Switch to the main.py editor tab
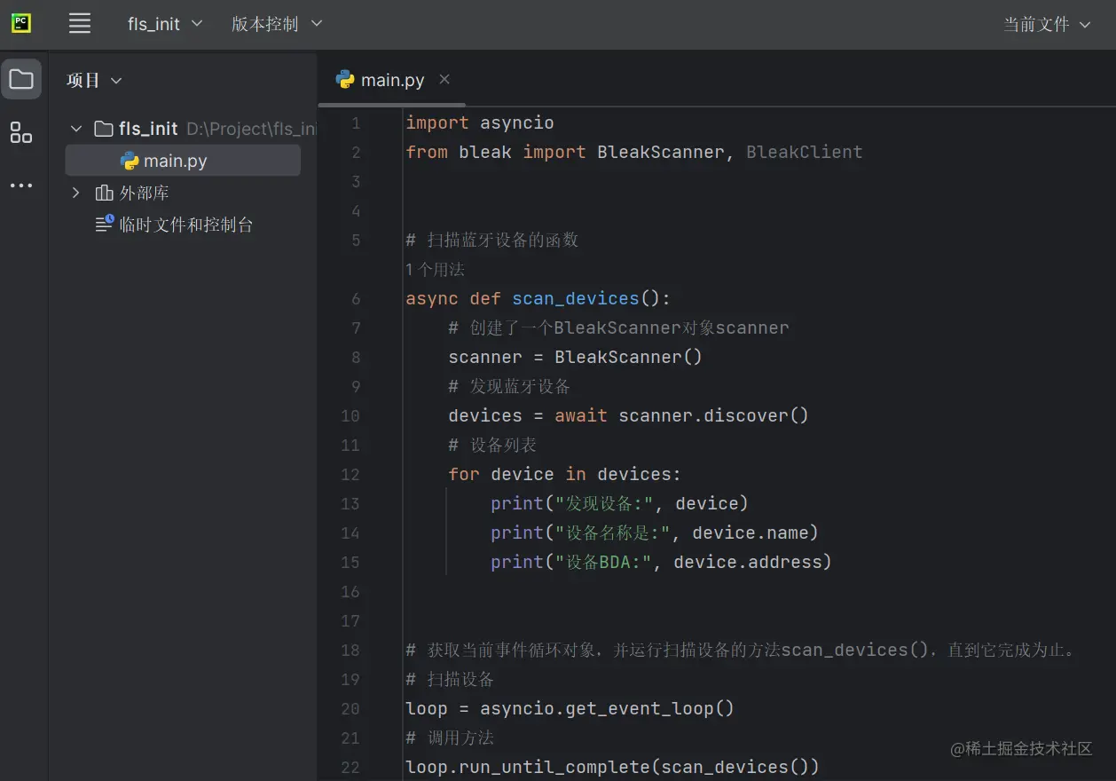Screen dimensions: 1116x781 [x=392, y=80]
